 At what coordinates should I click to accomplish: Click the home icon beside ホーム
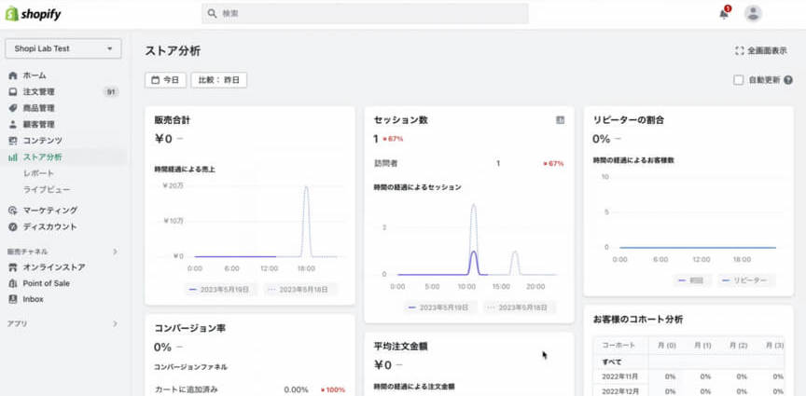[x=13, y=75]
